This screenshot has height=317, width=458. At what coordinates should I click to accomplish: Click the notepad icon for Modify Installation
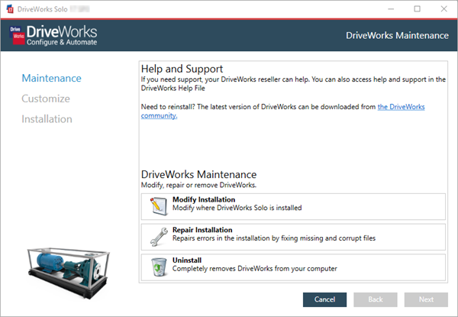pyautogui.click(x=160, y=206)
